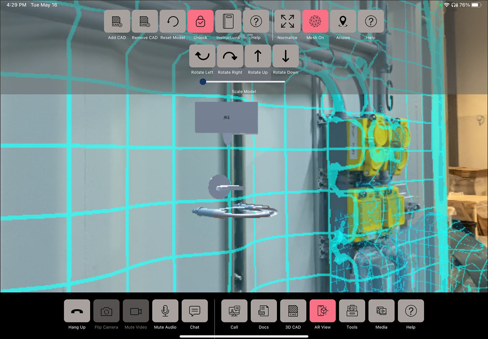Switch to AR View
488x339 pixels.
coord(322,311)
